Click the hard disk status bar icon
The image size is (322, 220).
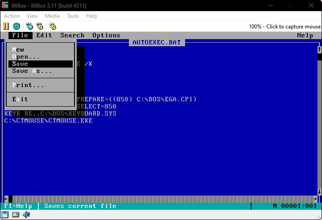point(16,215)
